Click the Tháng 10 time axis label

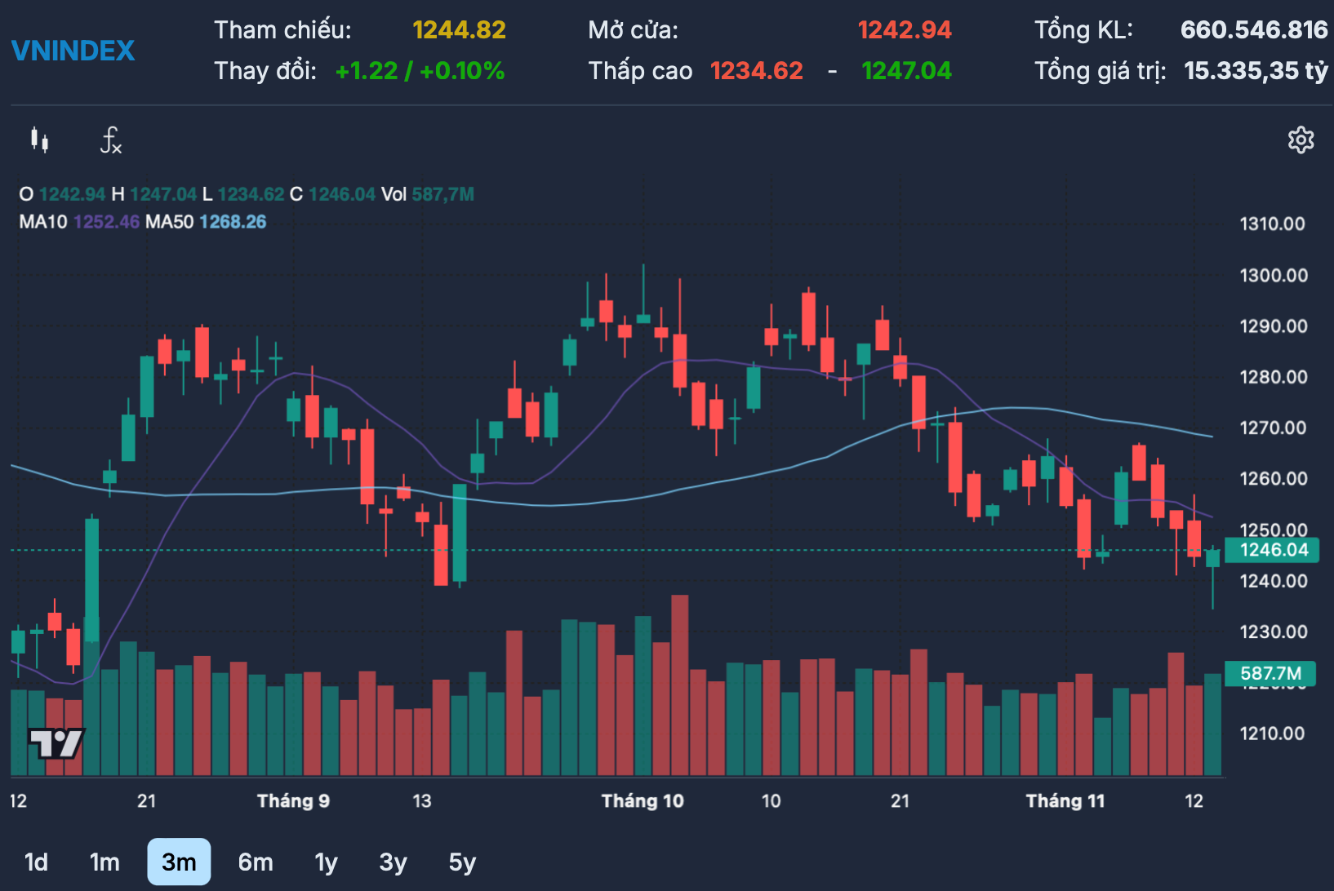(x=643, y=800)
